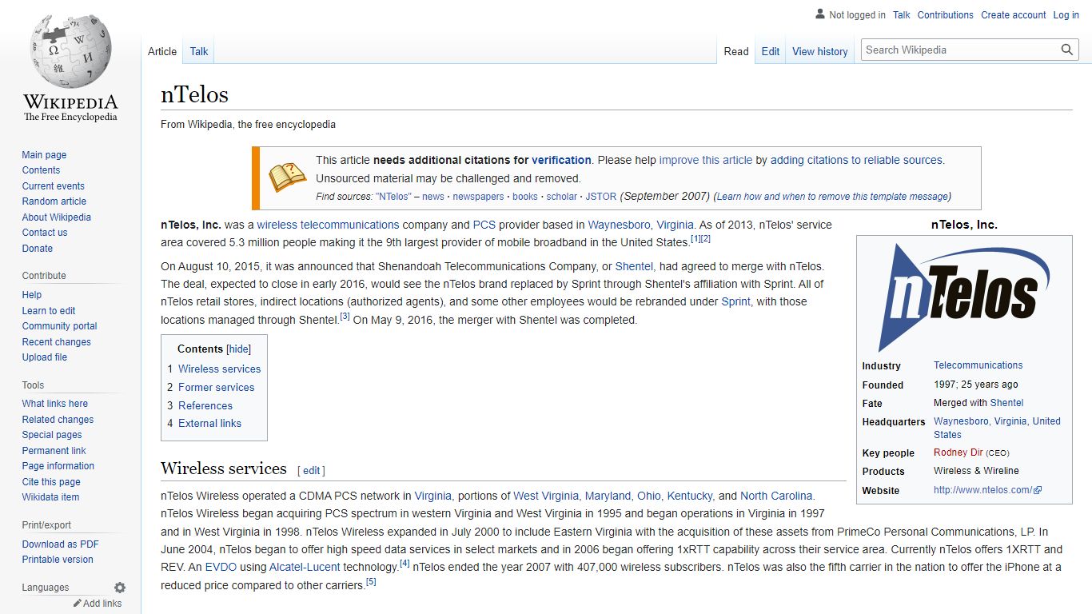The height and width of the screenshot is (614, 1092).
Task: Open Contributions in the top bar
Action: [945, 15]
